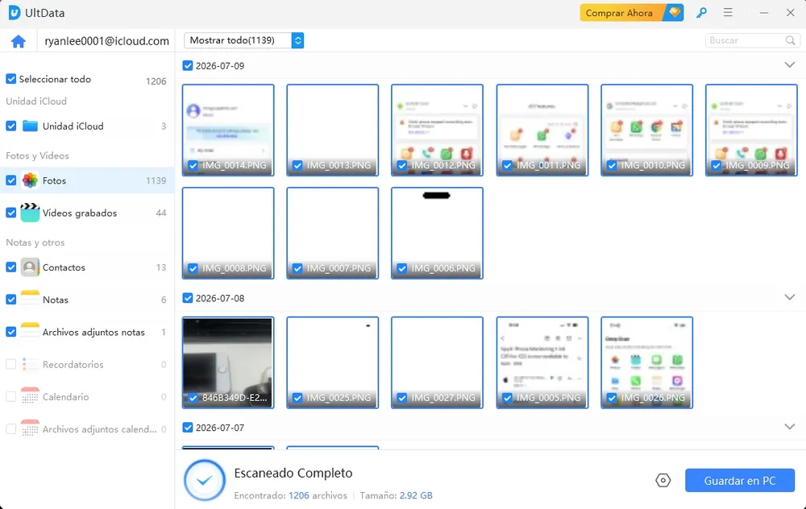The image size is (806, 509).
Task: Open the IMG_0006.PNG thumbnail
Action: 437,233
